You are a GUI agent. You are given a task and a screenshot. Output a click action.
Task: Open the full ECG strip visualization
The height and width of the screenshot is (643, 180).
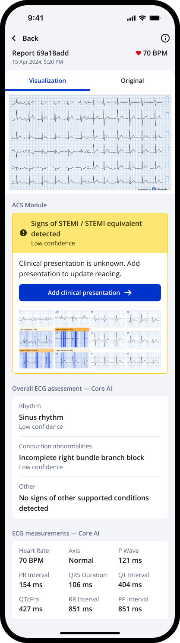(x=90, y=143)
